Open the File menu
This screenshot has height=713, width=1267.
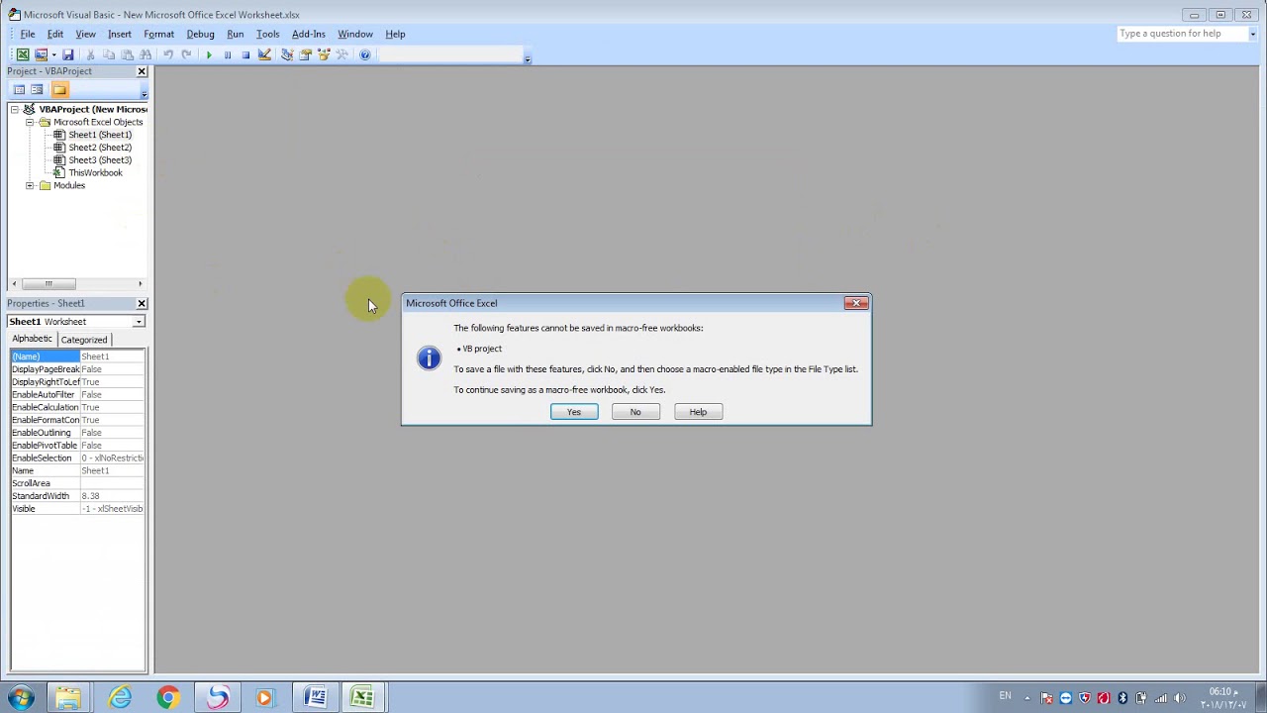pyautogui.click(x=28, y=34)
